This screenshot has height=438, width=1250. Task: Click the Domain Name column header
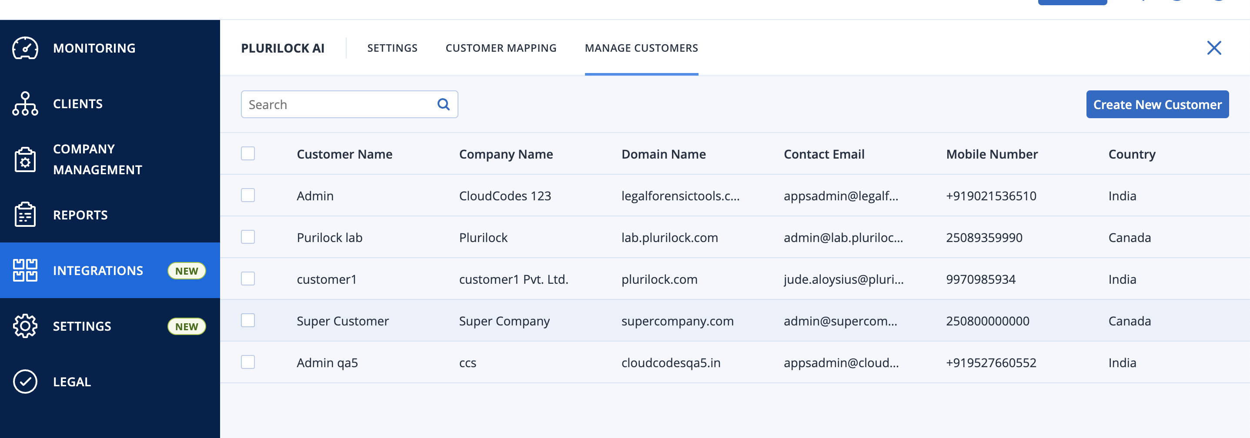663,154
